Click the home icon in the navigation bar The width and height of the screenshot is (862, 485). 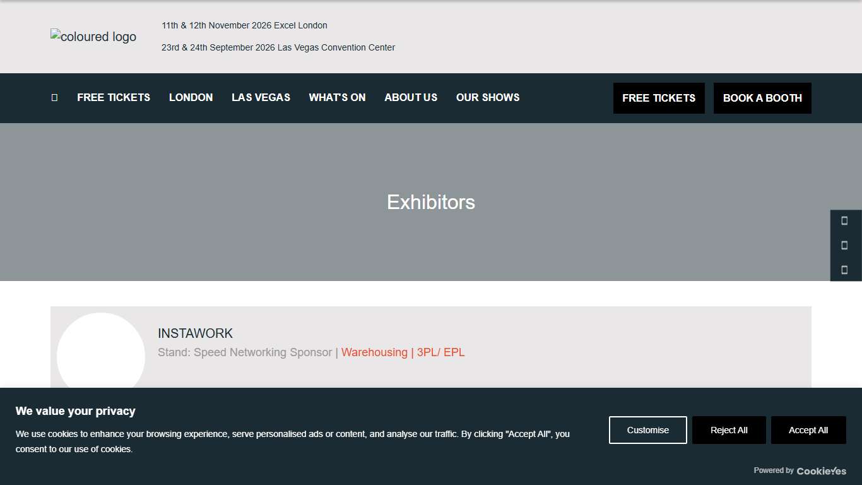pos(54,97)
